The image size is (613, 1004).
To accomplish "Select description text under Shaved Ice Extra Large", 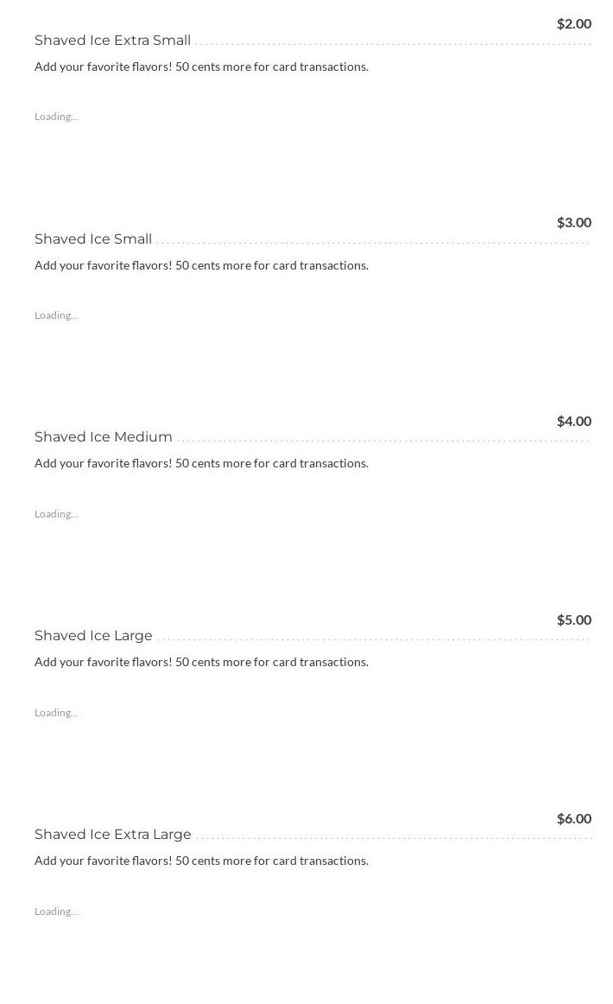I will pyautogui.click(x=201, y=861).
